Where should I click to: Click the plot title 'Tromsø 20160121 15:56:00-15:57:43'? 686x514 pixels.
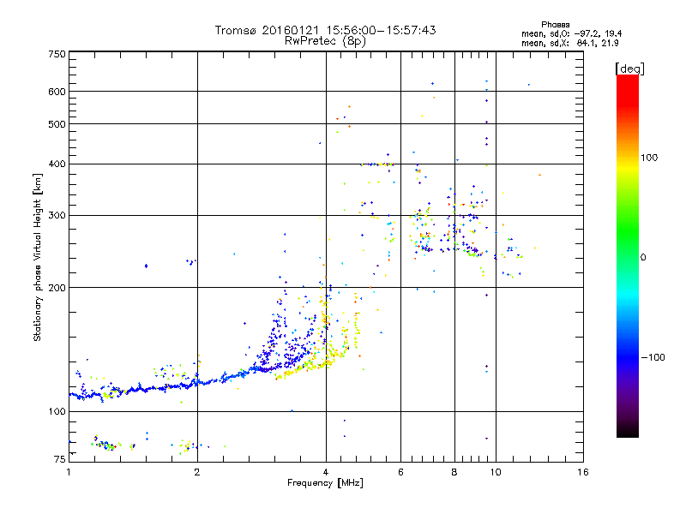325,30
